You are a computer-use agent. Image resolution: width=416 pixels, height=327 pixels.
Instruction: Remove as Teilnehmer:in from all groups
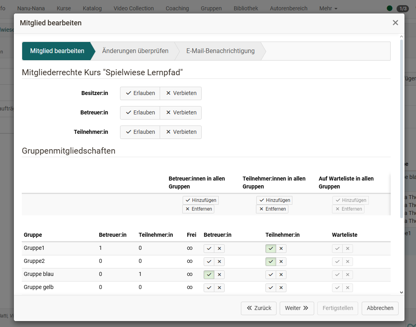272,209
